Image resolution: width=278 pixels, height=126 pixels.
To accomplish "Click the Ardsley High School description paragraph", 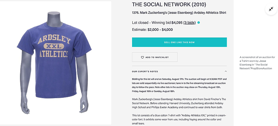I will 179,103.
